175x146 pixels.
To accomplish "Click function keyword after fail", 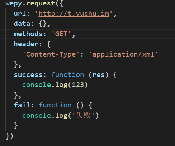I will point(55,105).
